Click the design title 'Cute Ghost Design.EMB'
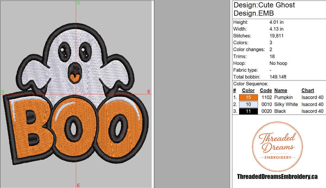326x188 pixels. (x=264, y=9)
